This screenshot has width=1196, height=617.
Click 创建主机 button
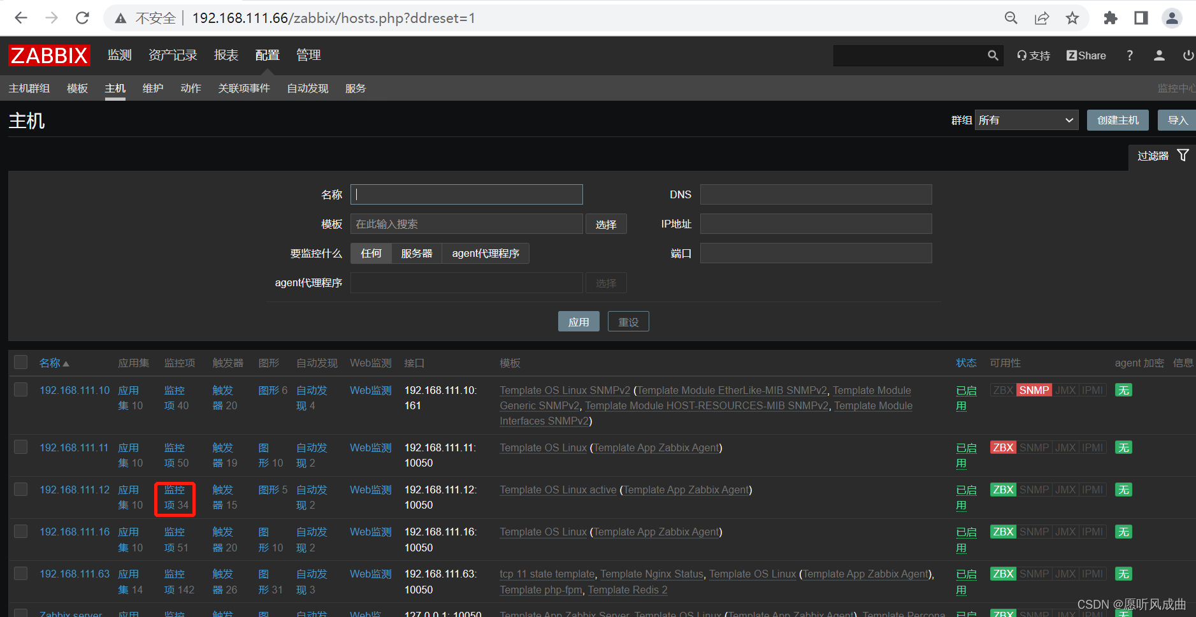click(1118, 120)
